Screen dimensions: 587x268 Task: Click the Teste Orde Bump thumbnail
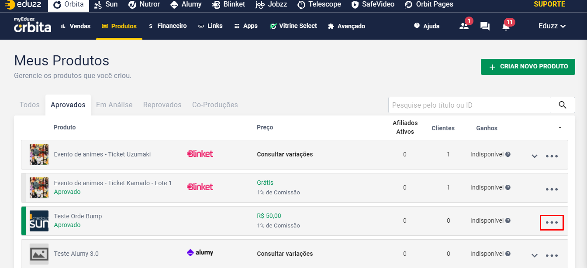(x=39, y=221)
